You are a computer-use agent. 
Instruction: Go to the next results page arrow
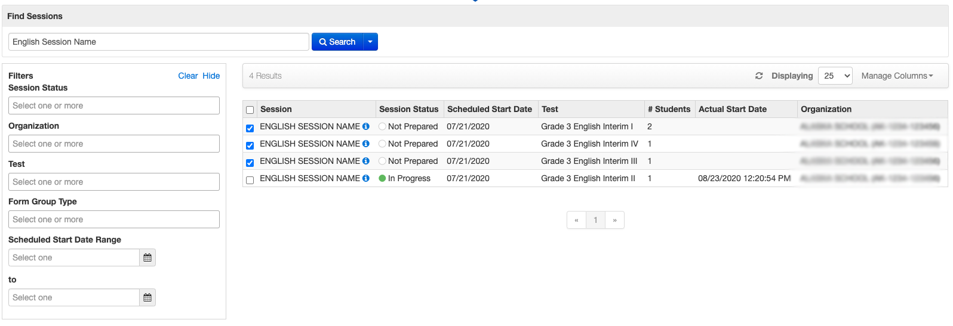point(614,220)
